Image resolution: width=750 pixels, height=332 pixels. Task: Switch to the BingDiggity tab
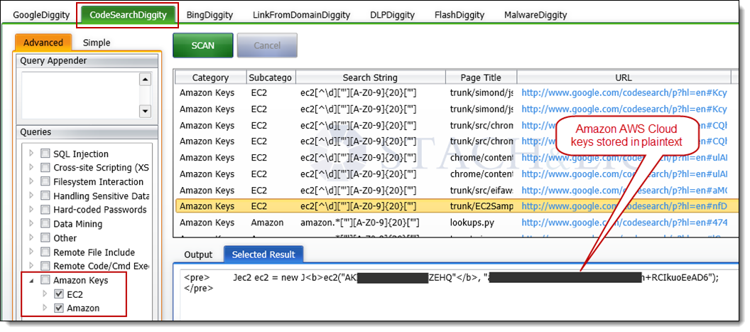pyautogui.click(x=210, y=15)
